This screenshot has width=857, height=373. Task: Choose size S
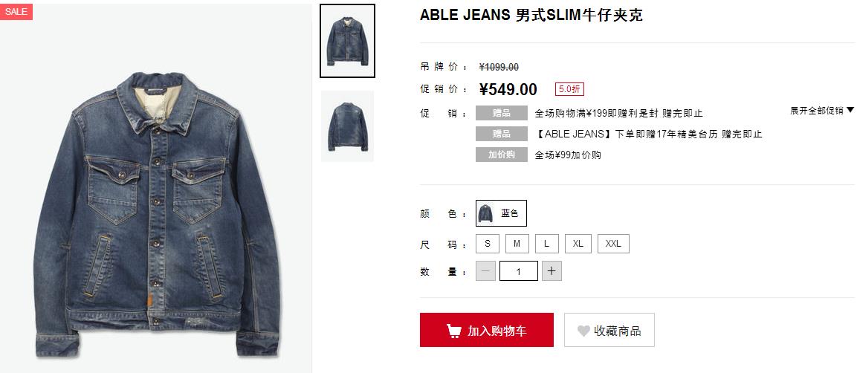[x=488, y=244]
